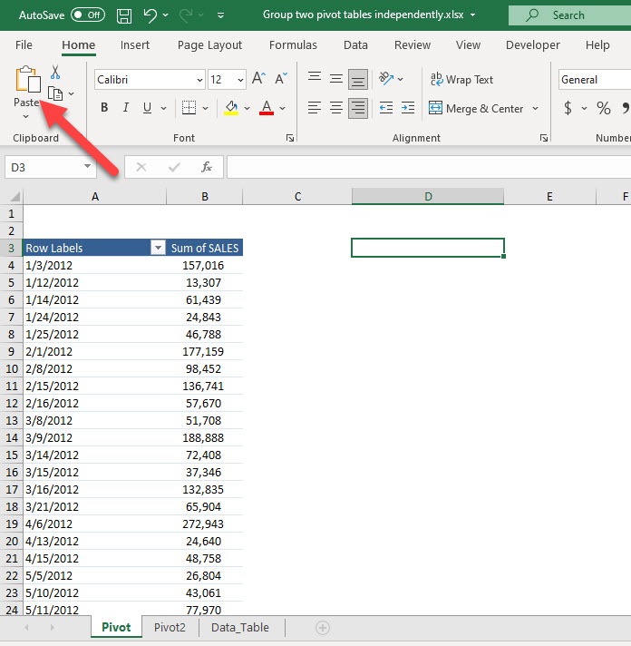Switch to Data ribbon tab
Viewport: 631px width, 646px height.
(355, 44)
